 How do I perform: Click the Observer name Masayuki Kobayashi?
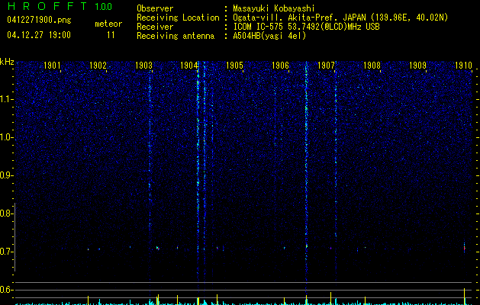coord(274,8)
